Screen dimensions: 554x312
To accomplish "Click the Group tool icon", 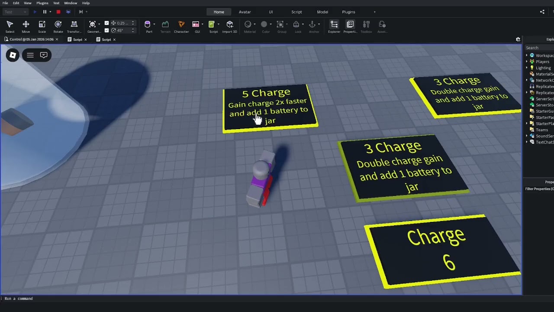I will pyautogui.click(x=280, y=24).
